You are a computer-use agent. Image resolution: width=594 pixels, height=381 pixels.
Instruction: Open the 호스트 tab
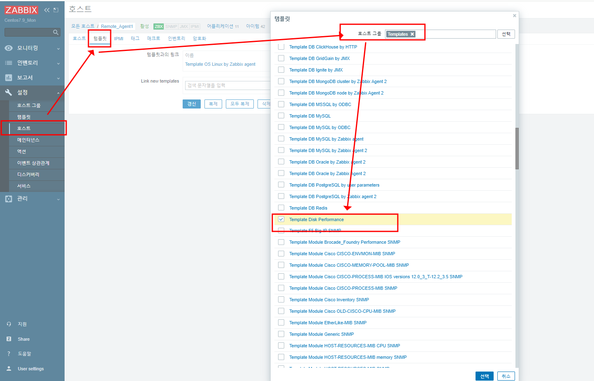point(79,38)
